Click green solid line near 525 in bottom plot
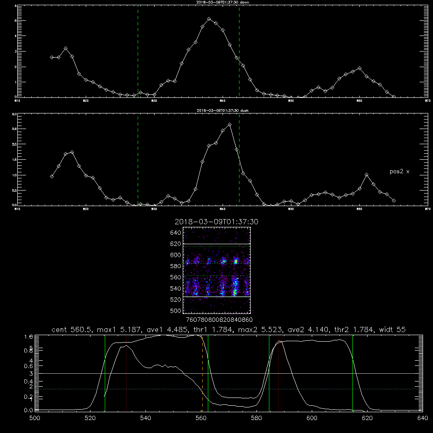 105,373
